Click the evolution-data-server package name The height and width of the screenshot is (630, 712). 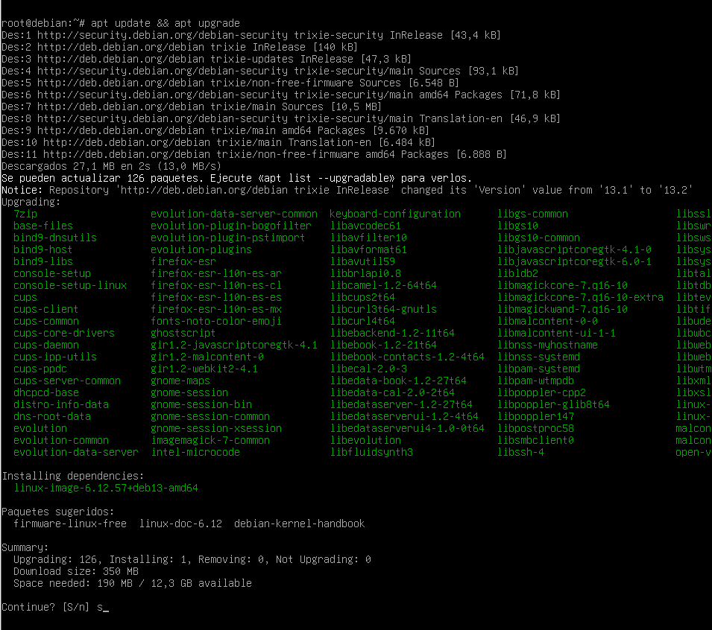click(x=76, y=452)
